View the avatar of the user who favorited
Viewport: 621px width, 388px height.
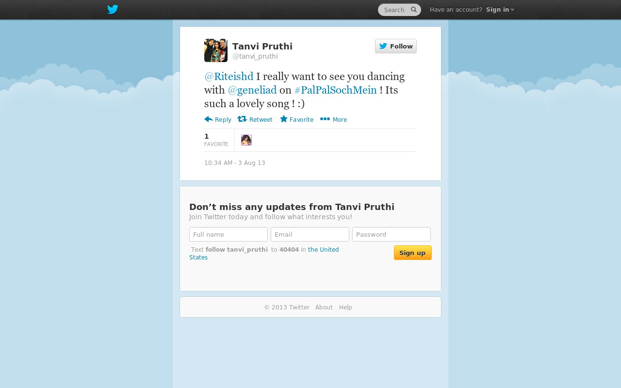246,140
